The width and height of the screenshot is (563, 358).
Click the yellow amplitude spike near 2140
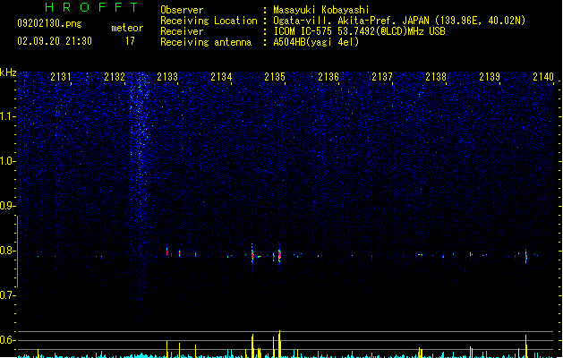point(526,346)
